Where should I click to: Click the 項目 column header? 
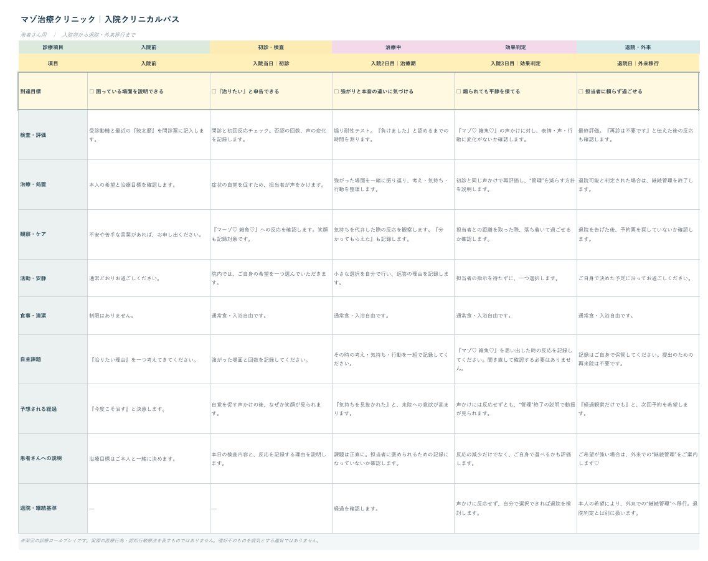pyautogui.click(x=53, y=64)
